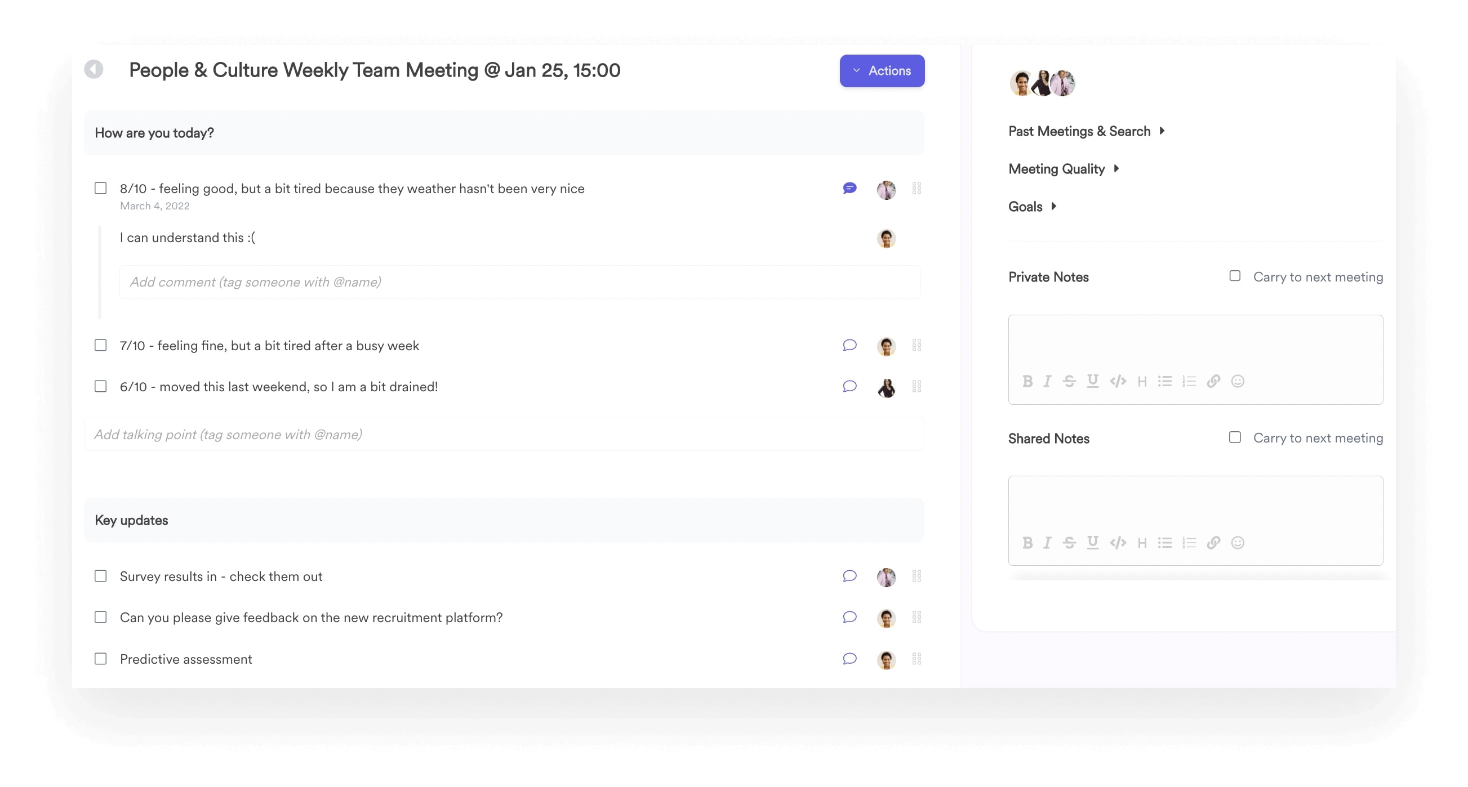The height and width of the screenshot is (787, 1468).
Task: Expand the Past Meetings & Search section
Action: 1086,130
